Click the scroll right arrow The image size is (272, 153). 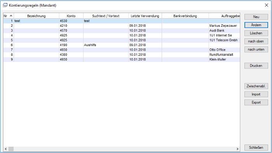237,149
